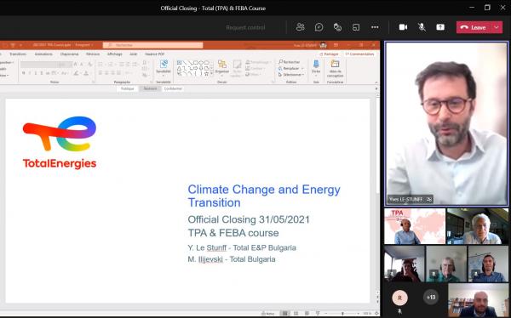Open the breakout rooms icon

coord(356,27)
